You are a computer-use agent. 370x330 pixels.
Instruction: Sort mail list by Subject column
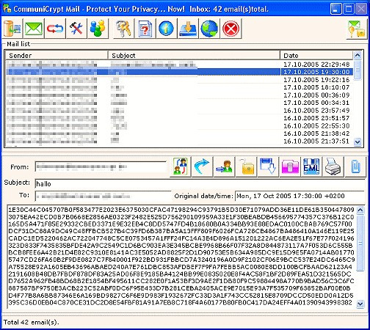[x=194, y=56]
